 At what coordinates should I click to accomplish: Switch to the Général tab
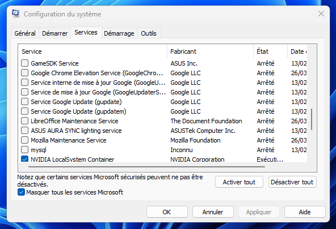(25, 33)
